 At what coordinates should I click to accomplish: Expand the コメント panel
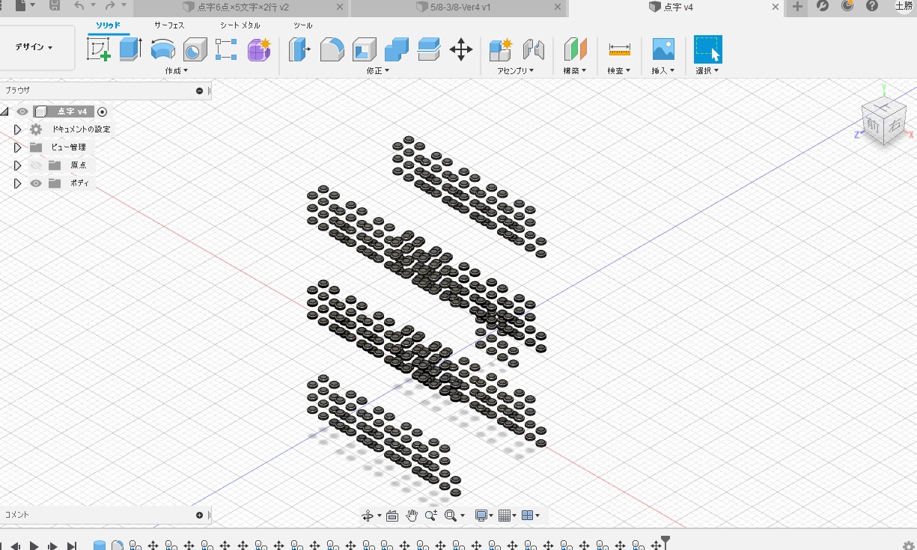[x=199, y=515]
